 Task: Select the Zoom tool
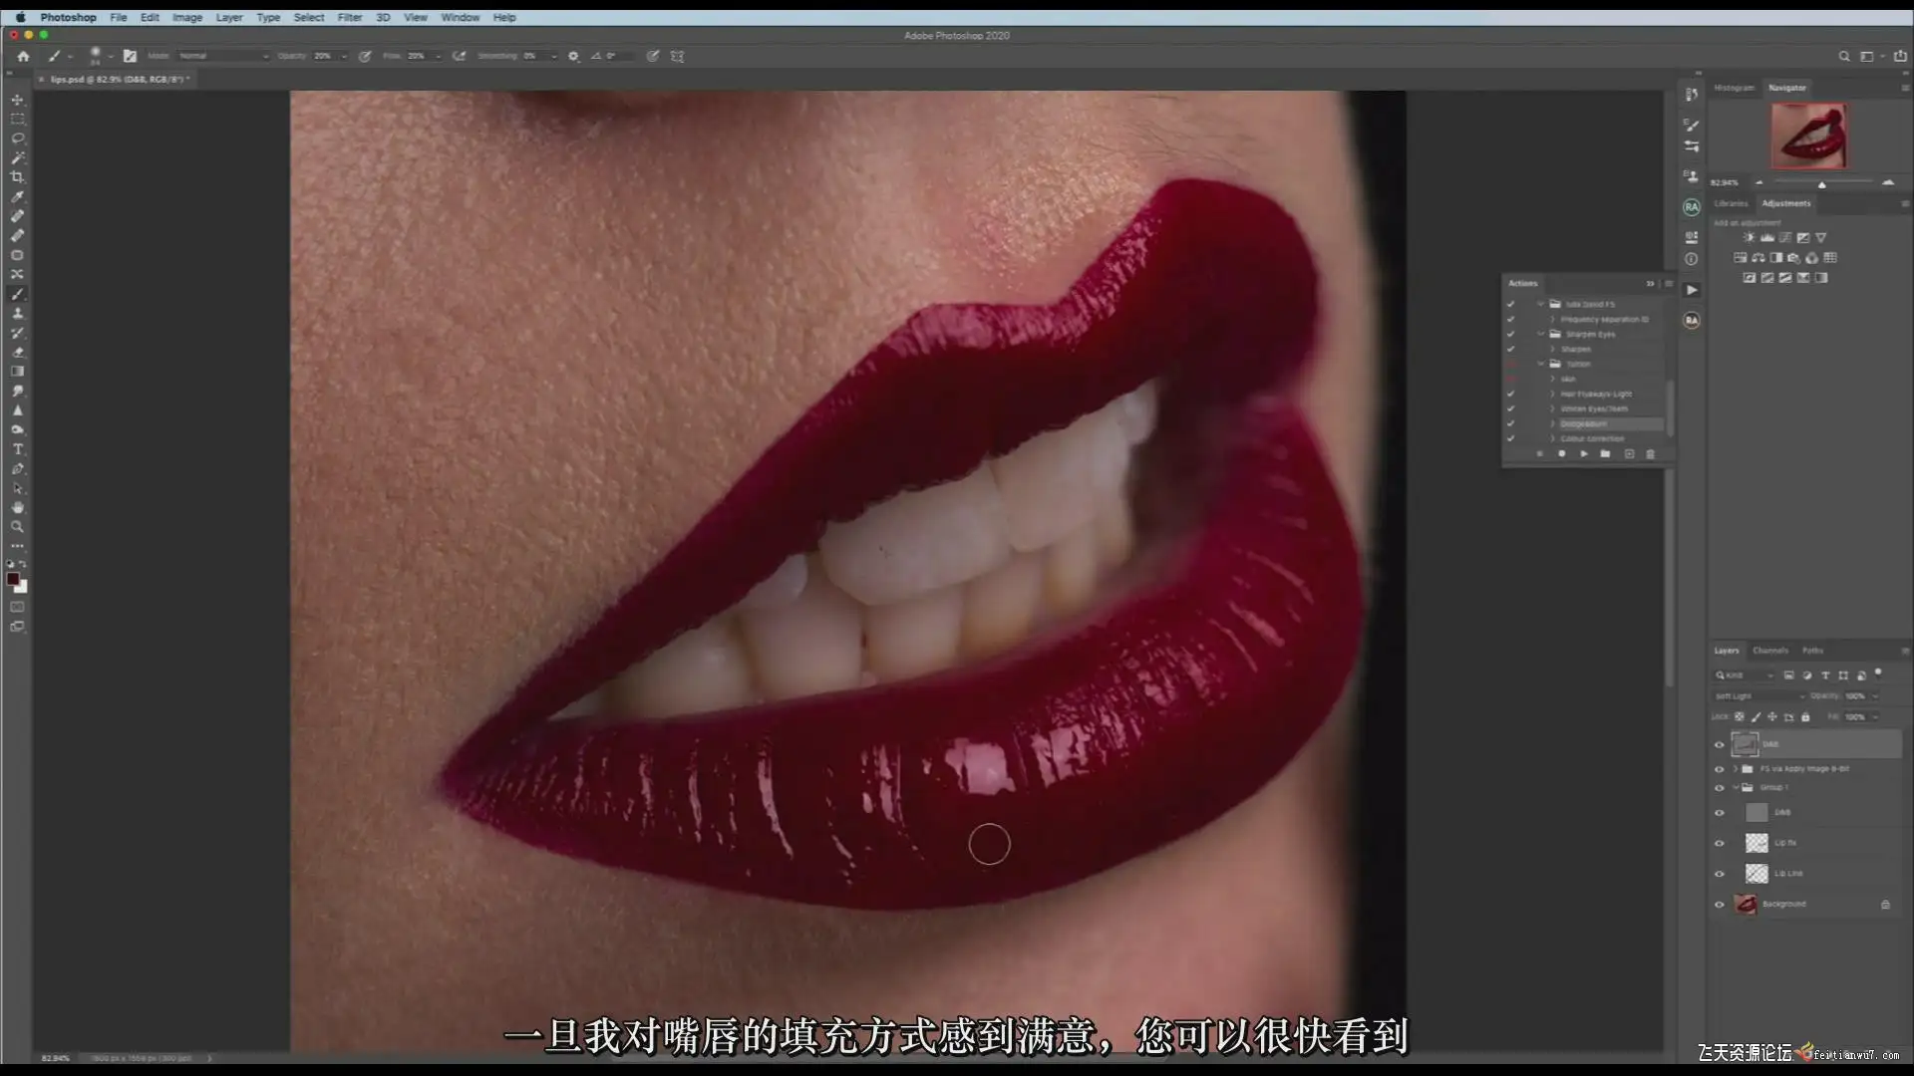pyautogui.click(x=17, y=527)
